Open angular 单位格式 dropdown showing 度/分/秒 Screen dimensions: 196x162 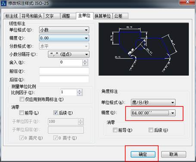click(153, 102)
